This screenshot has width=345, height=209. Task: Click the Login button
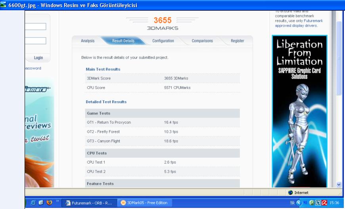38,58
